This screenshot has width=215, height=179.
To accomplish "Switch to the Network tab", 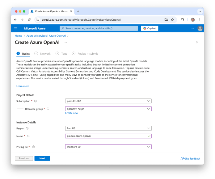I will (42, 54).
